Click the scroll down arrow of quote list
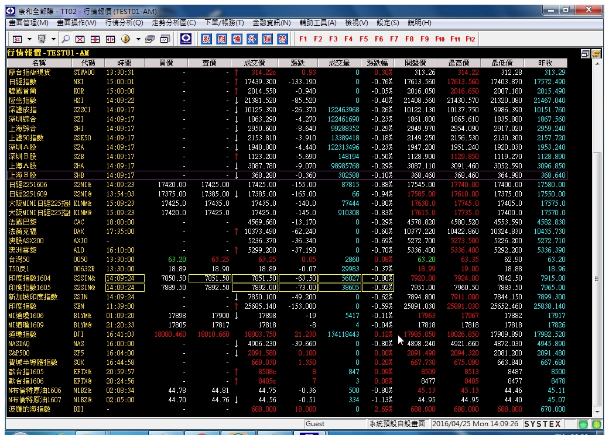The height and width of the screenshot is (435, 609). [x=597, y=412]
